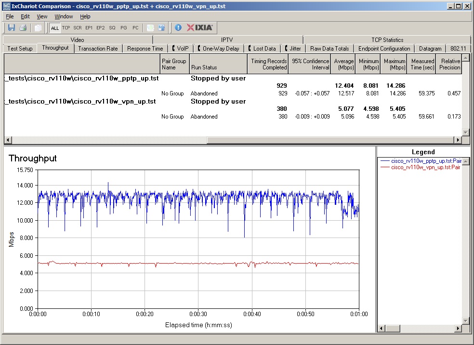Click the legend's horizontal scrollbar right arrow
The height and width of the screenshot is (345, 474).
pos(458,328)
